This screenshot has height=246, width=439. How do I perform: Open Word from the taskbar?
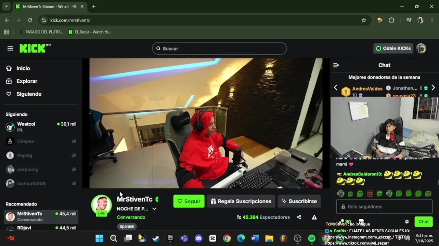click(255, 238)
